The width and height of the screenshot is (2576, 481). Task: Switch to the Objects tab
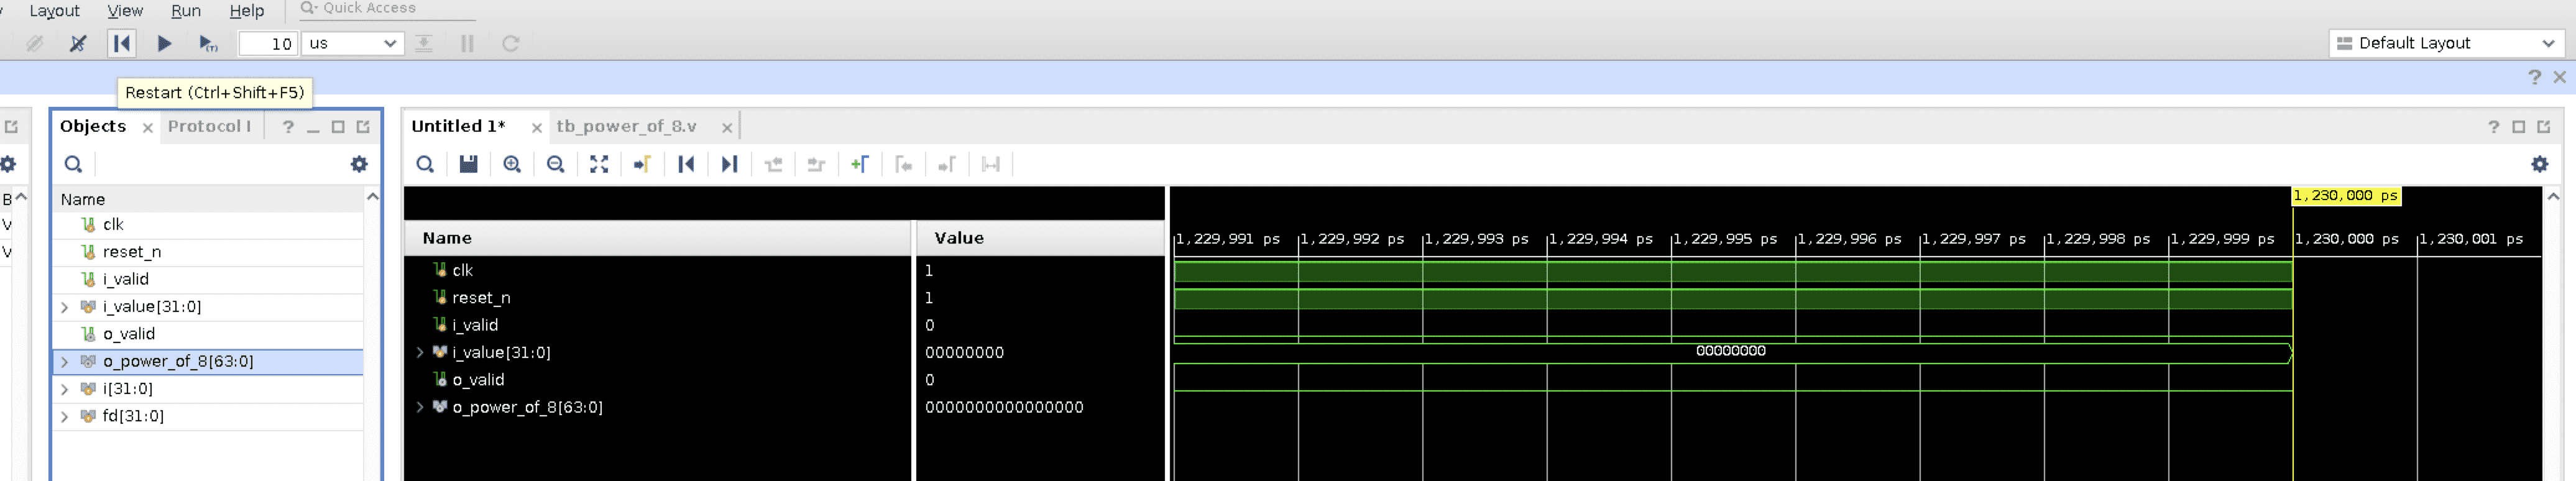pos(93,126)
